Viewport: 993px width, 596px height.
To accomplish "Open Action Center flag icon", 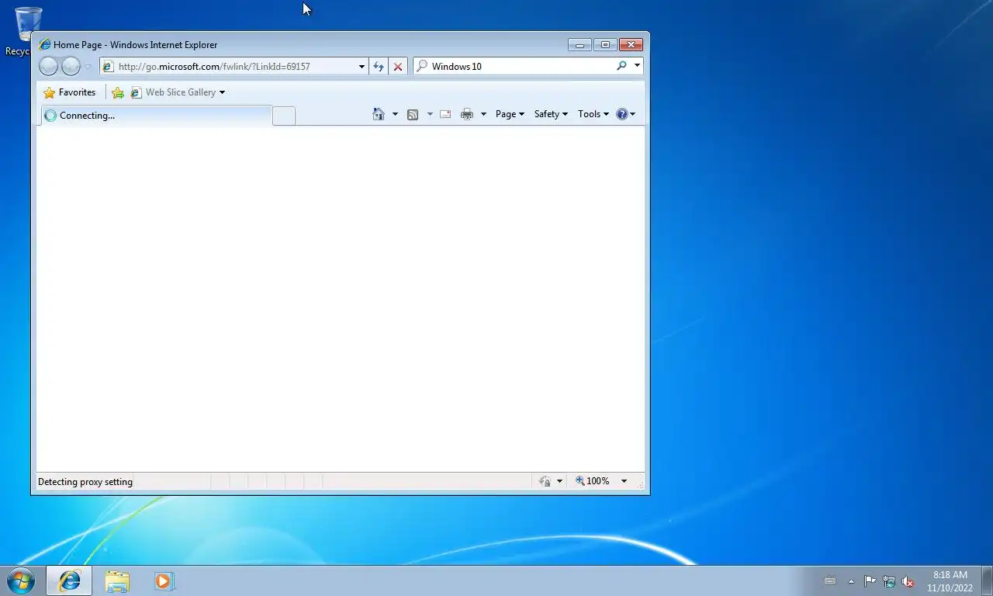I will tap(870, 581).
